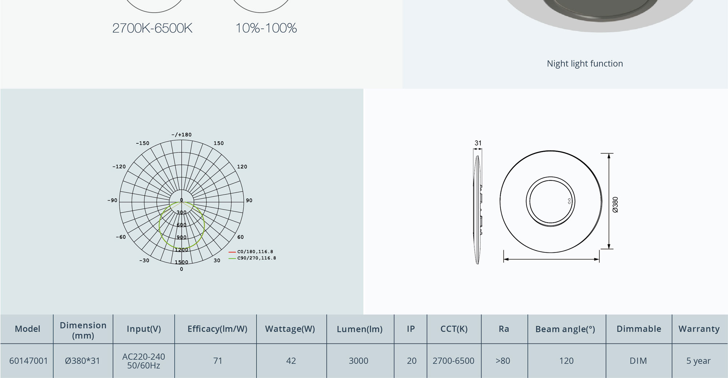Viewport: 728px width, 378px height.
Task: Click the 'C0/180,116.8' legend entry
Action: click(251, 251)
